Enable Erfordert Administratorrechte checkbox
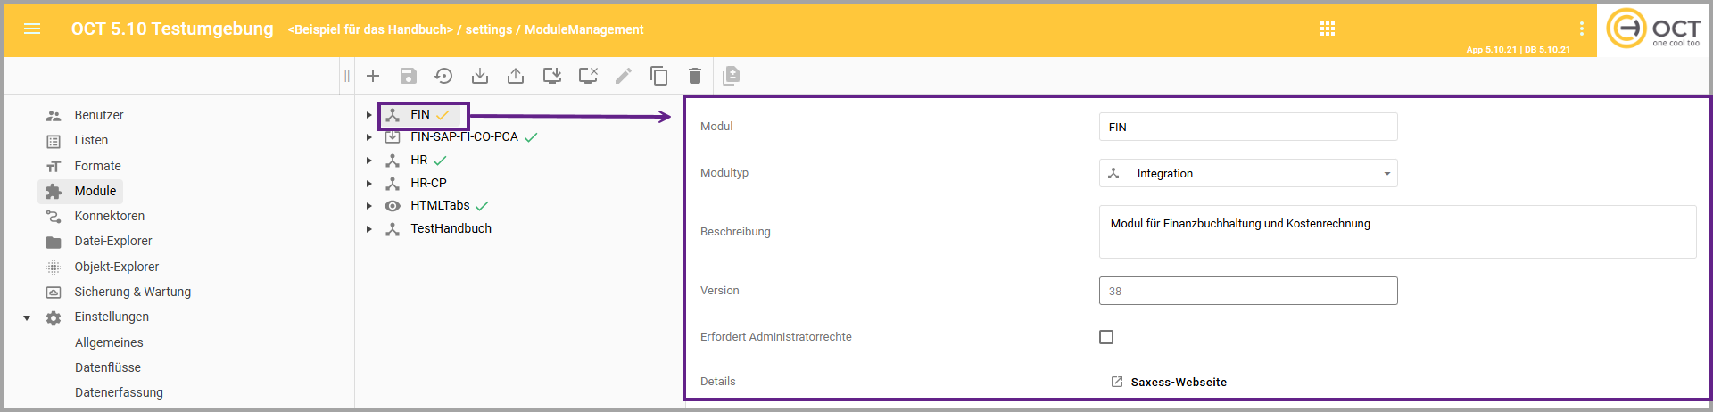The image size is (1713, 412). point(1106,337)
